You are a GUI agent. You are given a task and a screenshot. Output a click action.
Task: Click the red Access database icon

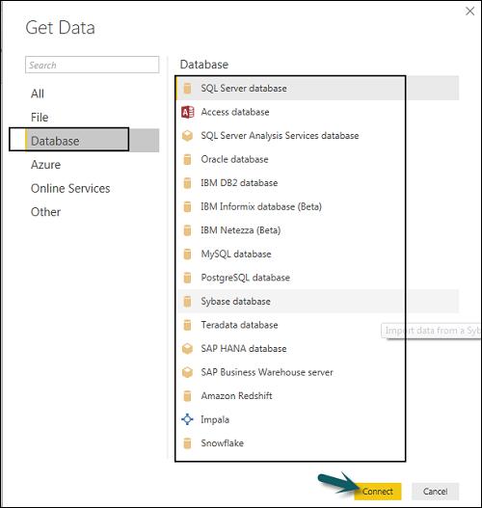[x=188, y=112]
